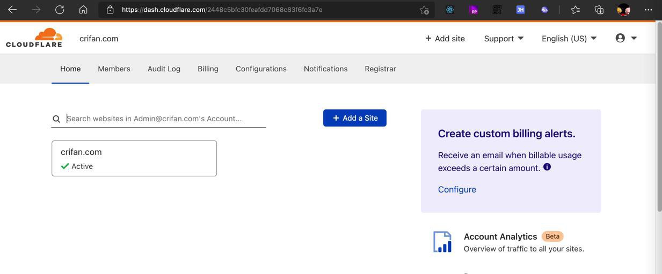Click the search magnifier icon
The height and width of the screenshot is (274, 662).
(x=56, y=119)
